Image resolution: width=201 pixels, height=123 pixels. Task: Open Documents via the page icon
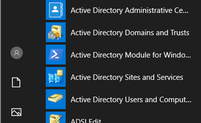[16, 82]
